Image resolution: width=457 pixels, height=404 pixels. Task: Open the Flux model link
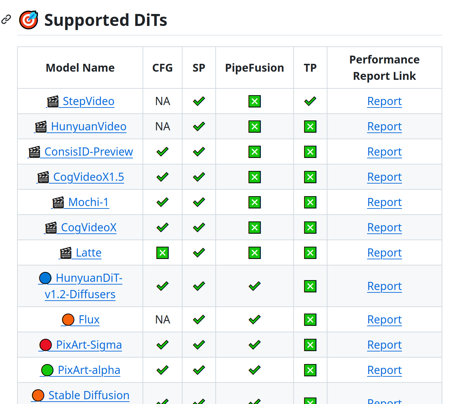pyautogui.click(x=80, y=320)
